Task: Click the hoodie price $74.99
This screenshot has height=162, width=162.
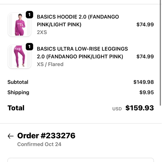Action: pyautogui.click(x=145, y=25)
